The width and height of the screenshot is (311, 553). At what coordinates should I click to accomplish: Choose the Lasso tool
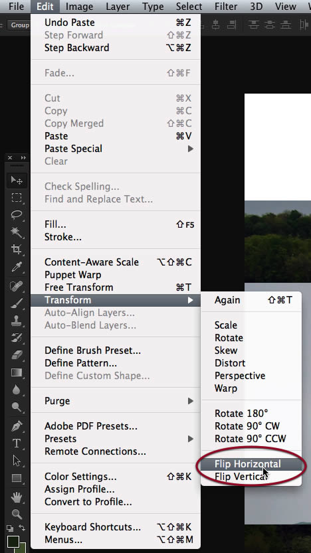click(x=17, y=215)
